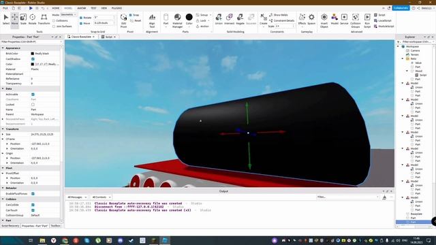Open the All Messages output dropdown
Screen dimensions: 436x245
(77, 197)
